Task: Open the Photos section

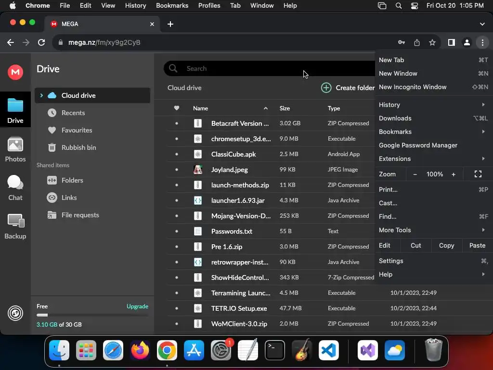Action: (x=15, y=149)
